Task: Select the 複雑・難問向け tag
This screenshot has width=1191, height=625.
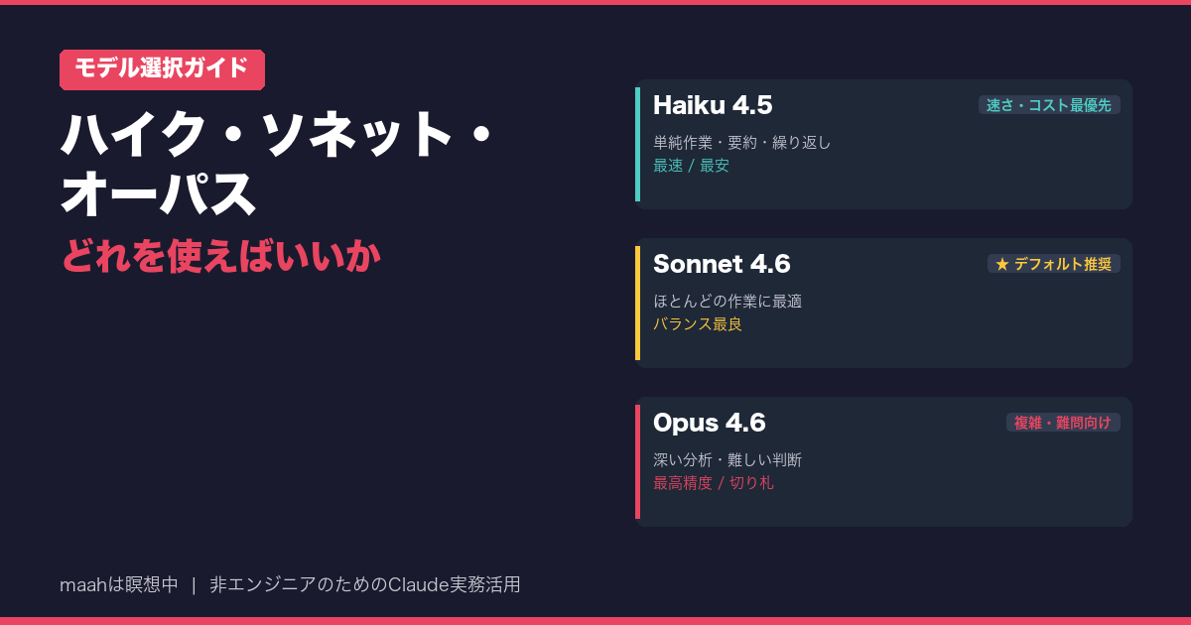Action: [1063, 423]
